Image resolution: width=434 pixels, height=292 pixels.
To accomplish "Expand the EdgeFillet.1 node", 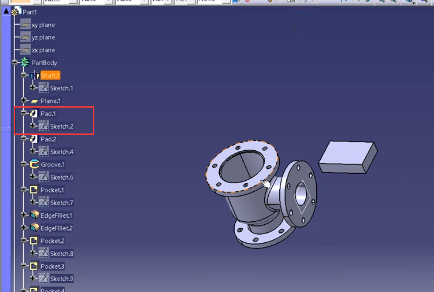I will tap(23, 215).
